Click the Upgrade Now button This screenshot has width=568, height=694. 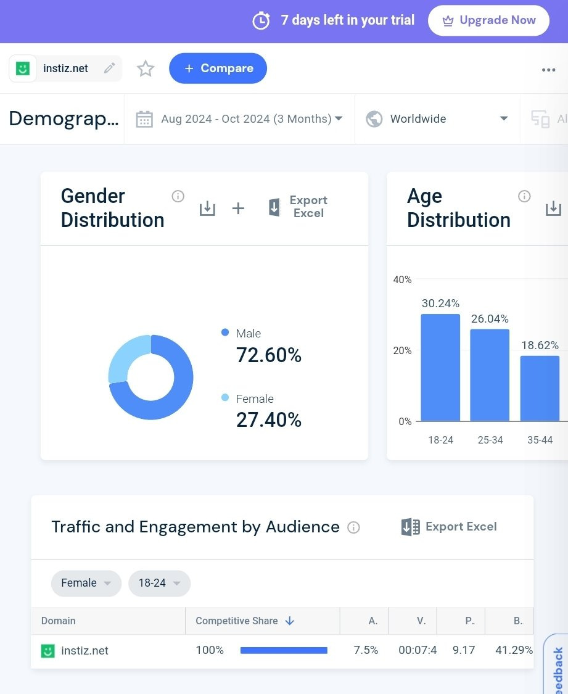point(488,20)
